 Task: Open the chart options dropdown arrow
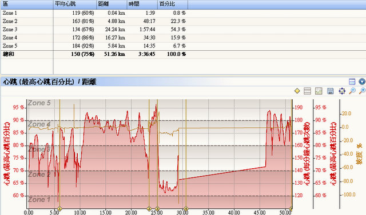pyautogui.click(x=362, y=82)
